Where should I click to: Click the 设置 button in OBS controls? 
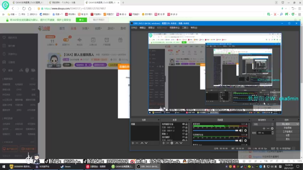(287, 135)
